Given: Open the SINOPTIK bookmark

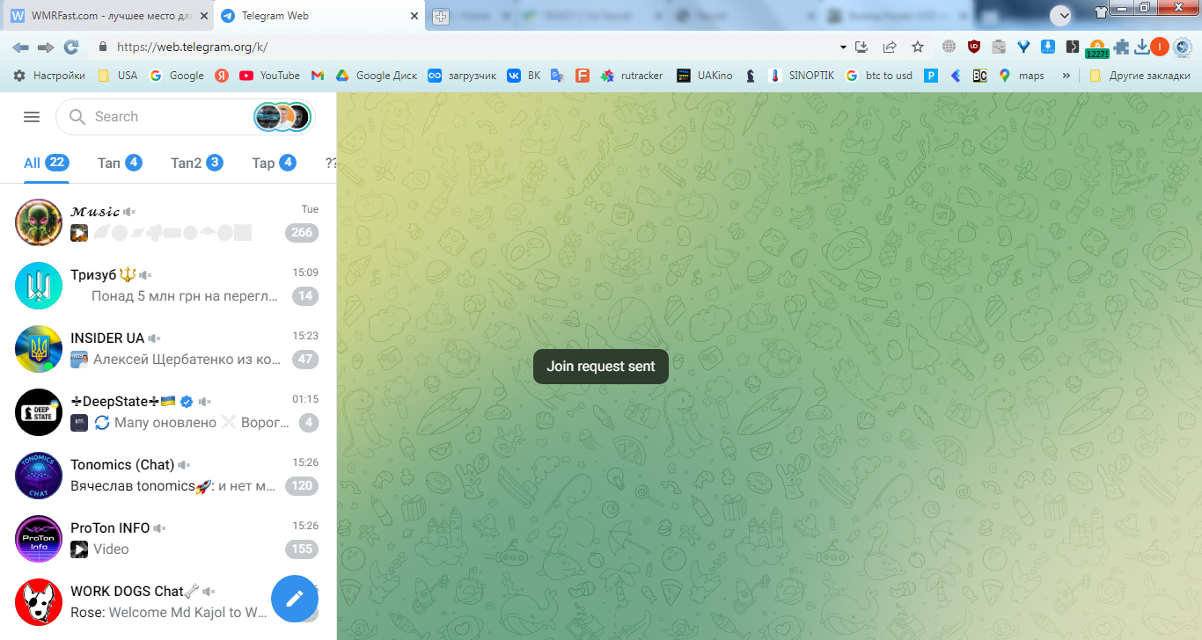Looking at the screenshot, I should pyautogui.click(x=802, y=76).
